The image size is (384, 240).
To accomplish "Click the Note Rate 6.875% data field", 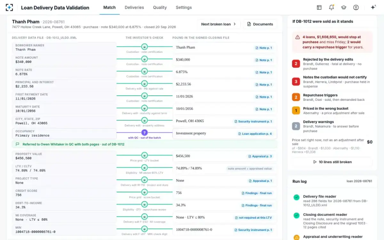I will pyautogui.click(x=64, y=72).
